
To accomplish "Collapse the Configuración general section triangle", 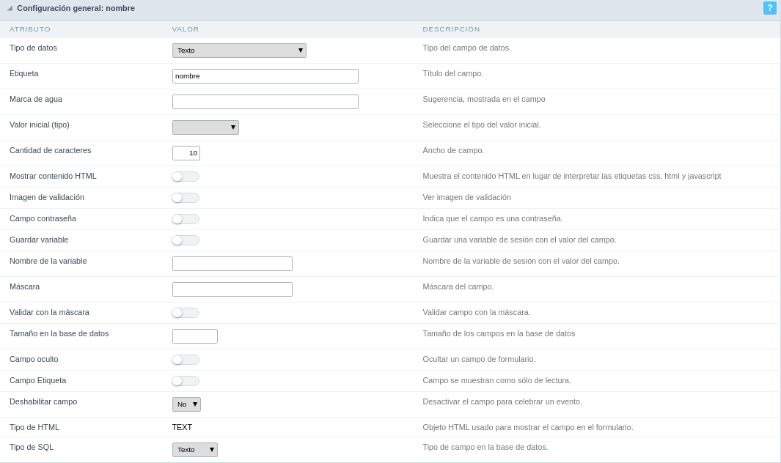I will tap(10, 8).
